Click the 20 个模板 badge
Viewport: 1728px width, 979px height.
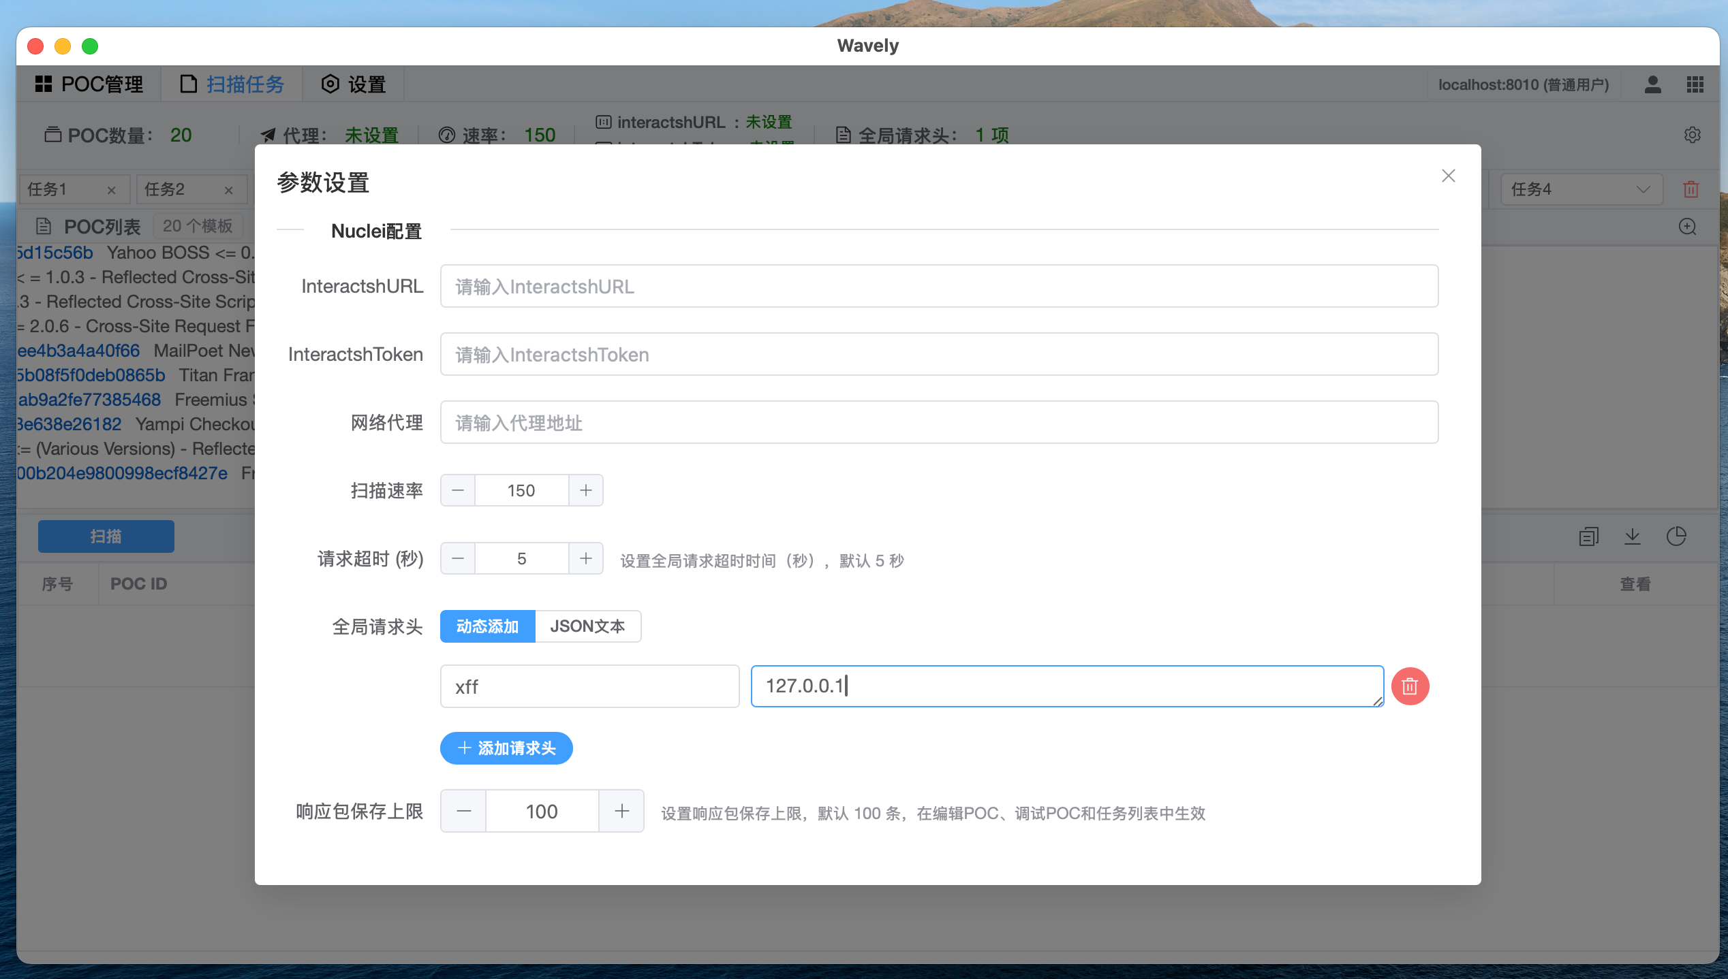coord(198,226)
